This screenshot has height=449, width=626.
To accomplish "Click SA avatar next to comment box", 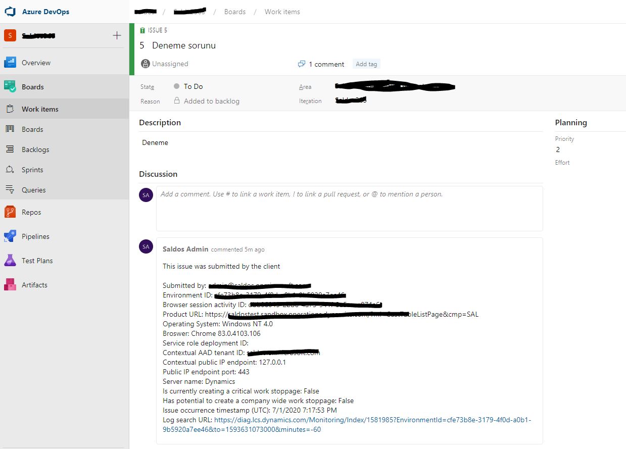I will tap(146, 195).
